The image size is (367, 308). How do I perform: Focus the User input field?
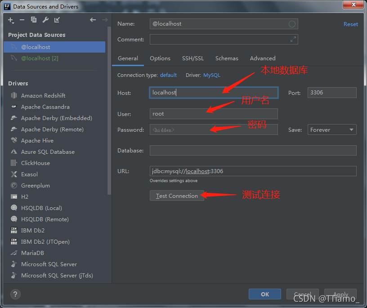coord(214,114)
